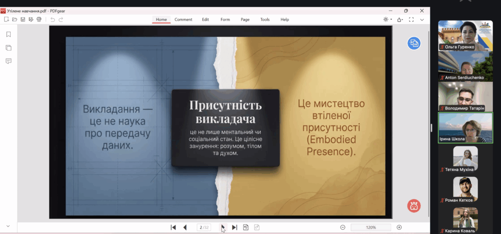Open the theme brightness dropdown
Screen dimensions: 501x234
[x=387, y=20]
